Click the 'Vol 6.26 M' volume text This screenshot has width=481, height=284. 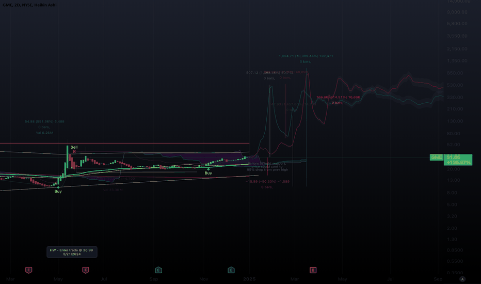pos(44,133)
